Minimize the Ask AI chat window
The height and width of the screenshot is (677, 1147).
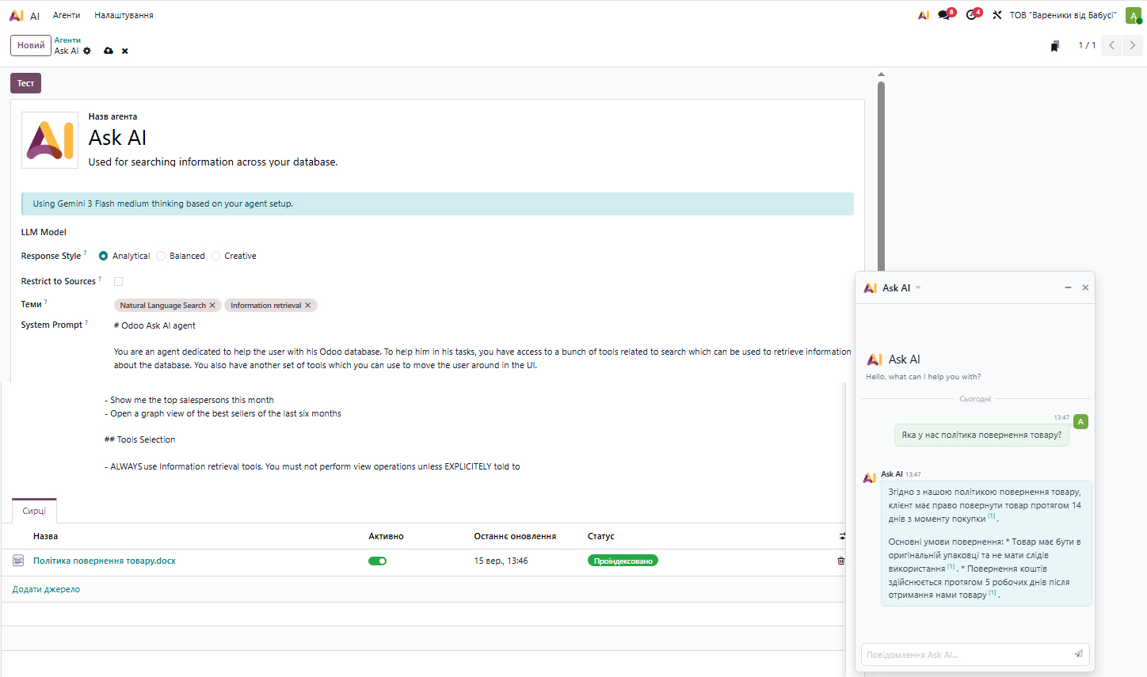click(1068, 287)
